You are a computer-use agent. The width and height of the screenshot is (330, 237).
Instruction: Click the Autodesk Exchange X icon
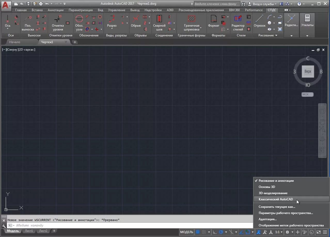tap(281, 4)
